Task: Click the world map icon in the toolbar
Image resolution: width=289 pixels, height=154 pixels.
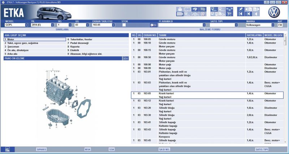Action: (x=195, y=9)
